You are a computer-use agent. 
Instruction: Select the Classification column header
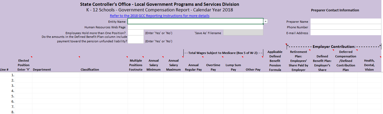(90, 70)
